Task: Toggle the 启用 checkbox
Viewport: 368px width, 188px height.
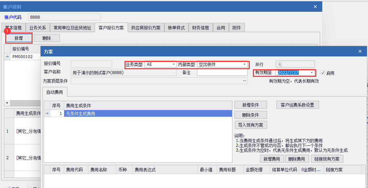Action: coord(323,73)
